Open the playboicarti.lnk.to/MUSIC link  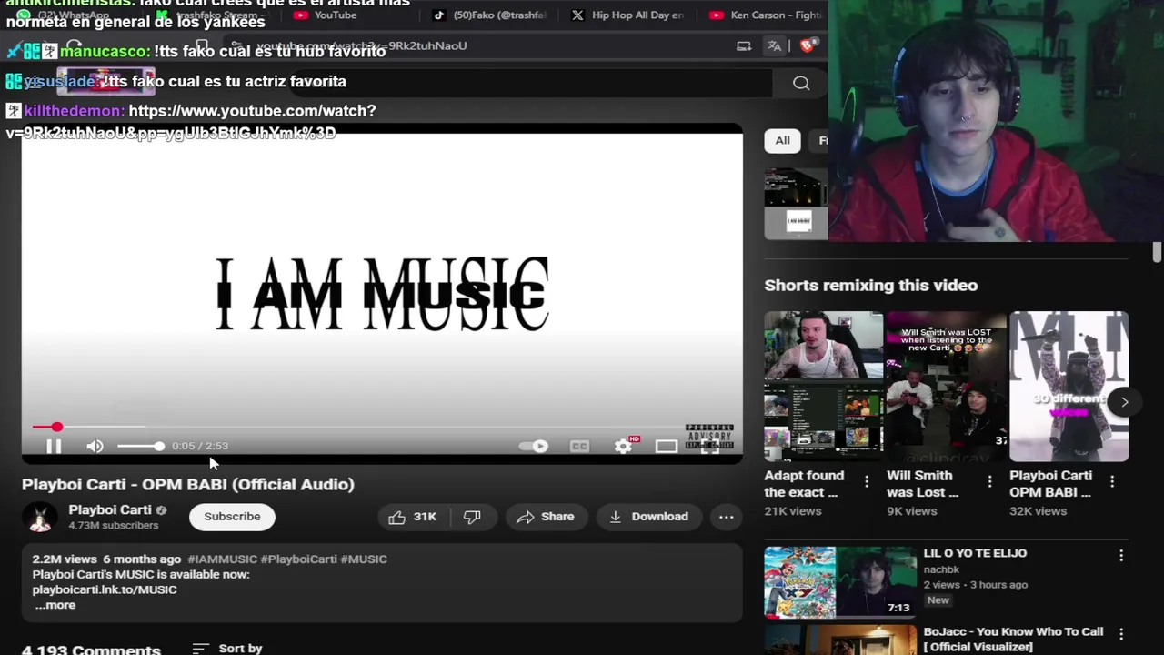[x=105, y=589]
